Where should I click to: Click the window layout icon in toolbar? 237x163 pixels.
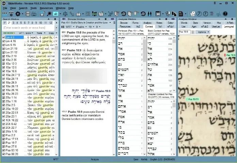pyautogui.click(x=158, y=14)
